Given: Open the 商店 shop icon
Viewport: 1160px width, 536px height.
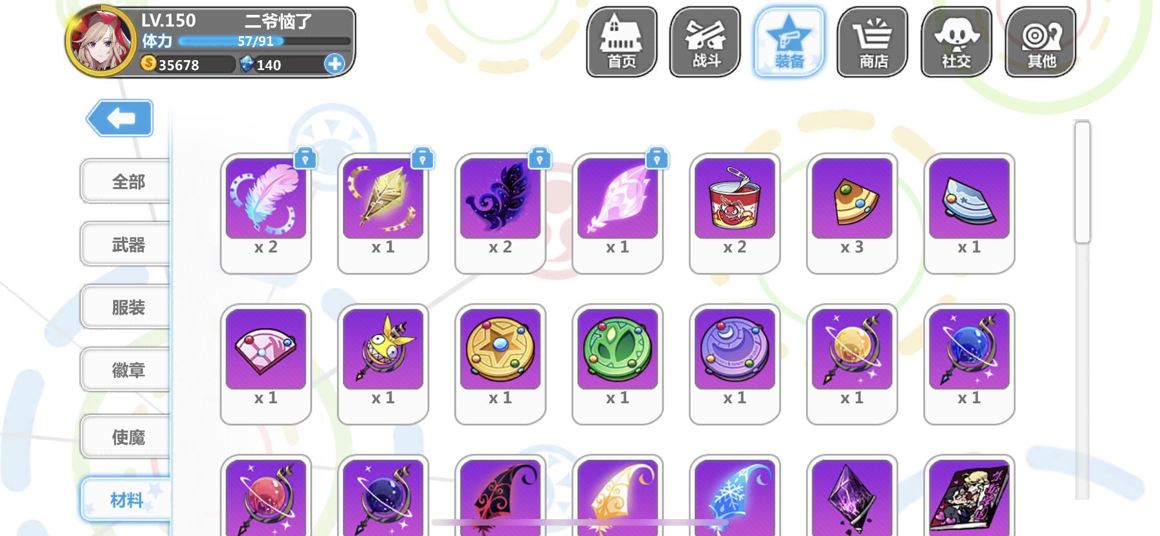Looking at the screenshot, I should pos(873,42).
